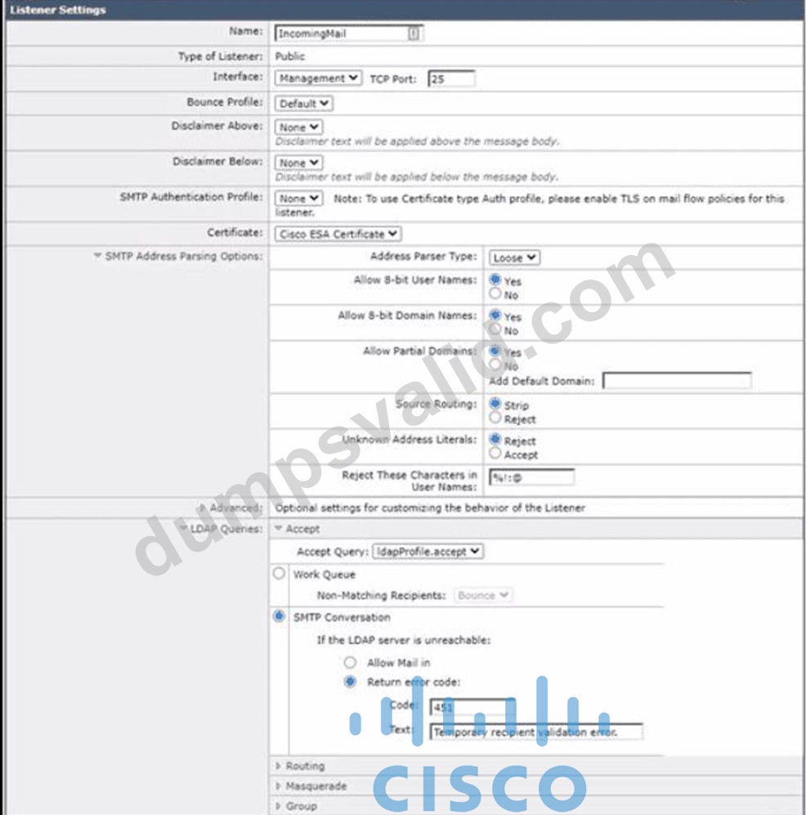Open the Bounce Profile dropdown
The height and width of the screenshot is (815, 806).
pos(303,104)
